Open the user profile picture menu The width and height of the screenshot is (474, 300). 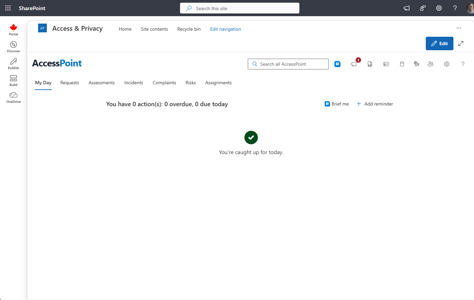(x=470, y=8)
